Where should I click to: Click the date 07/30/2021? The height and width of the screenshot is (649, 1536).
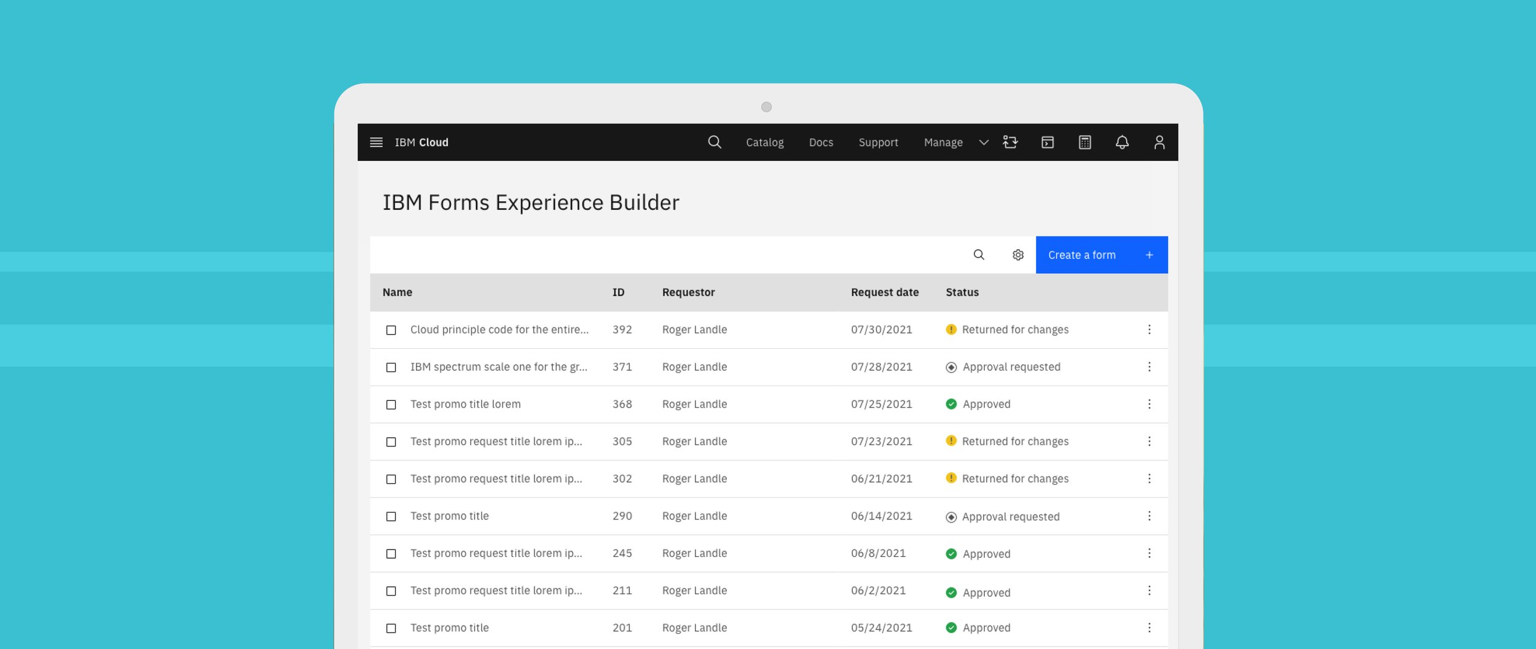[x=881, y=330]
